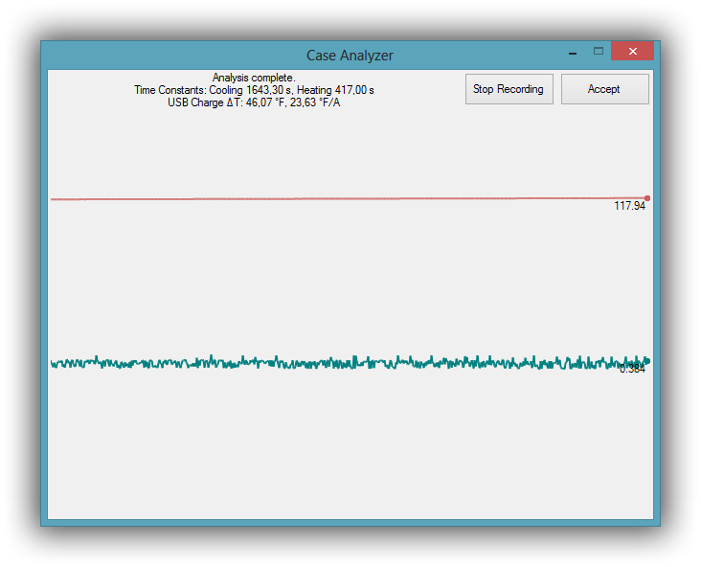
Task: Click the 117.94 temperature reading label
Action: 629,206
